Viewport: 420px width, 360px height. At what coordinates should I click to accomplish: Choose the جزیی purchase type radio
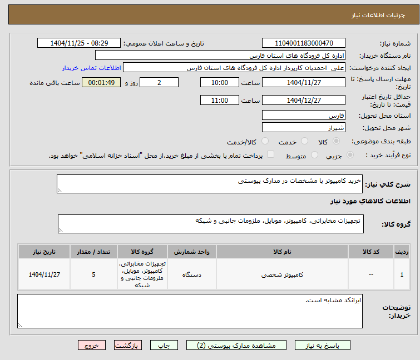(x=350, y=155)
